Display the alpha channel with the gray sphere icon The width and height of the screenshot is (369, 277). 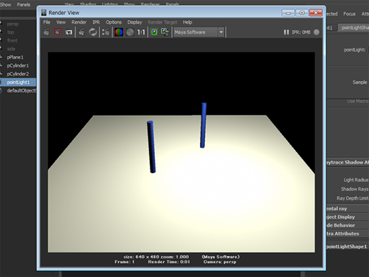click(x=130, y=32)
